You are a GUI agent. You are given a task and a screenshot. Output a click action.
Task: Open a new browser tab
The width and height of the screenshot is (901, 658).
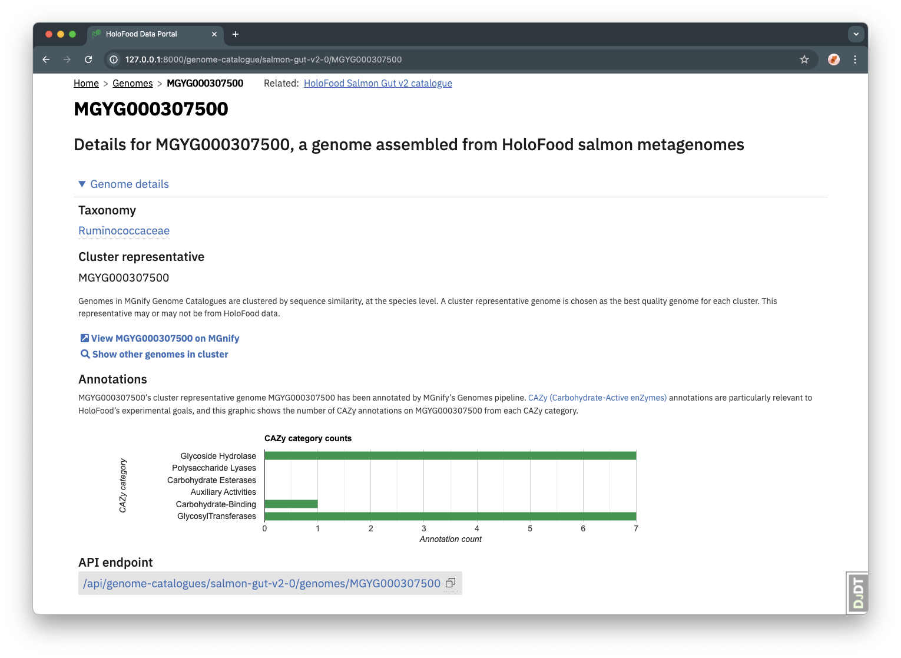coord(235,34)
